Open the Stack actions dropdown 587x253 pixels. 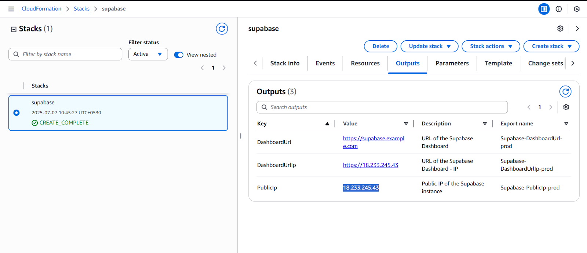(491, 46)
